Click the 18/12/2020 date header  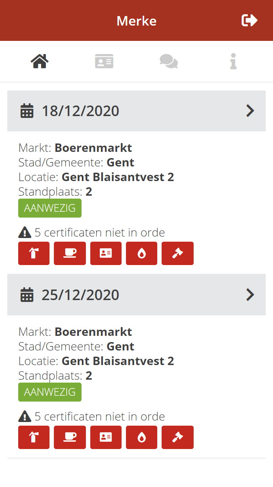point(80,111)
